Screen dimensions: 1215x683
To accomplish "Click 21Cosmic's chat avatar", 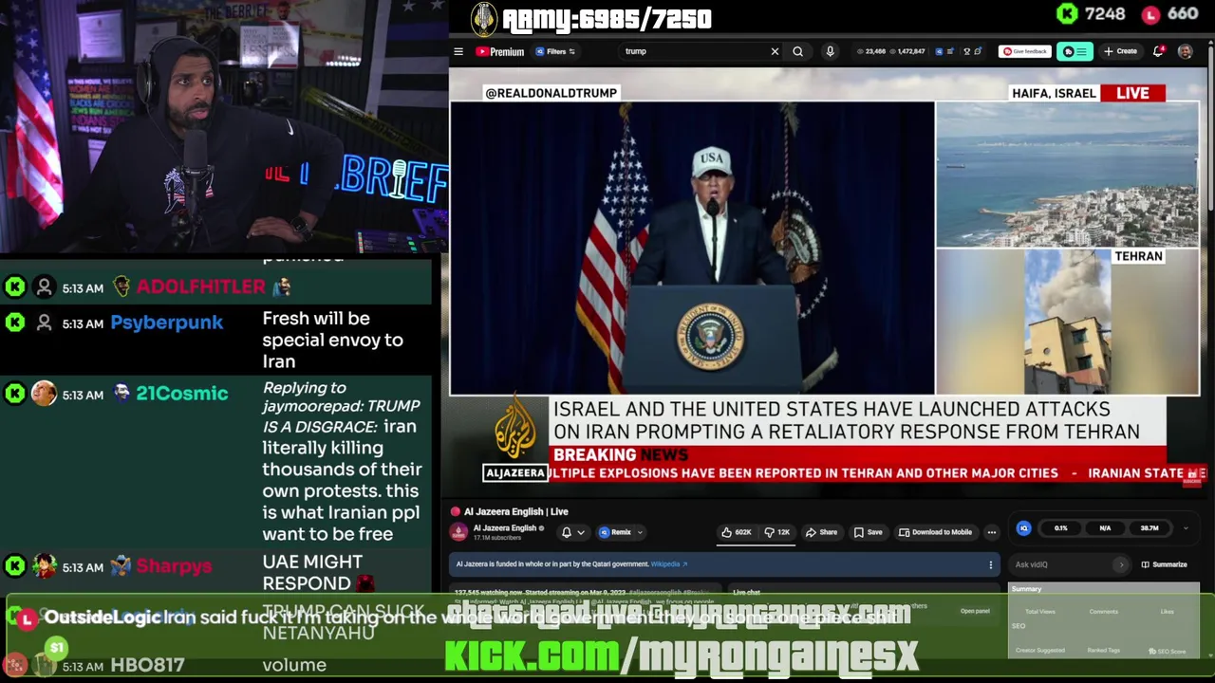I will (44, 394).
